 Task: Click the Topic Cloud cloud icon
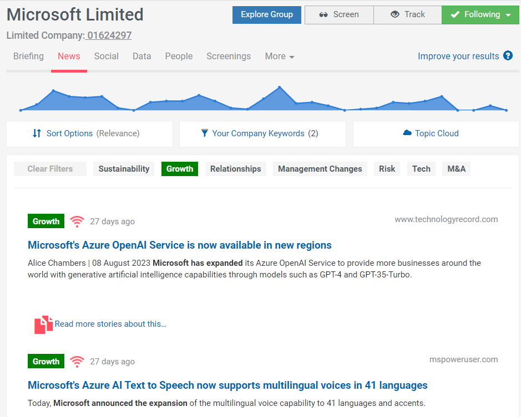407,133
